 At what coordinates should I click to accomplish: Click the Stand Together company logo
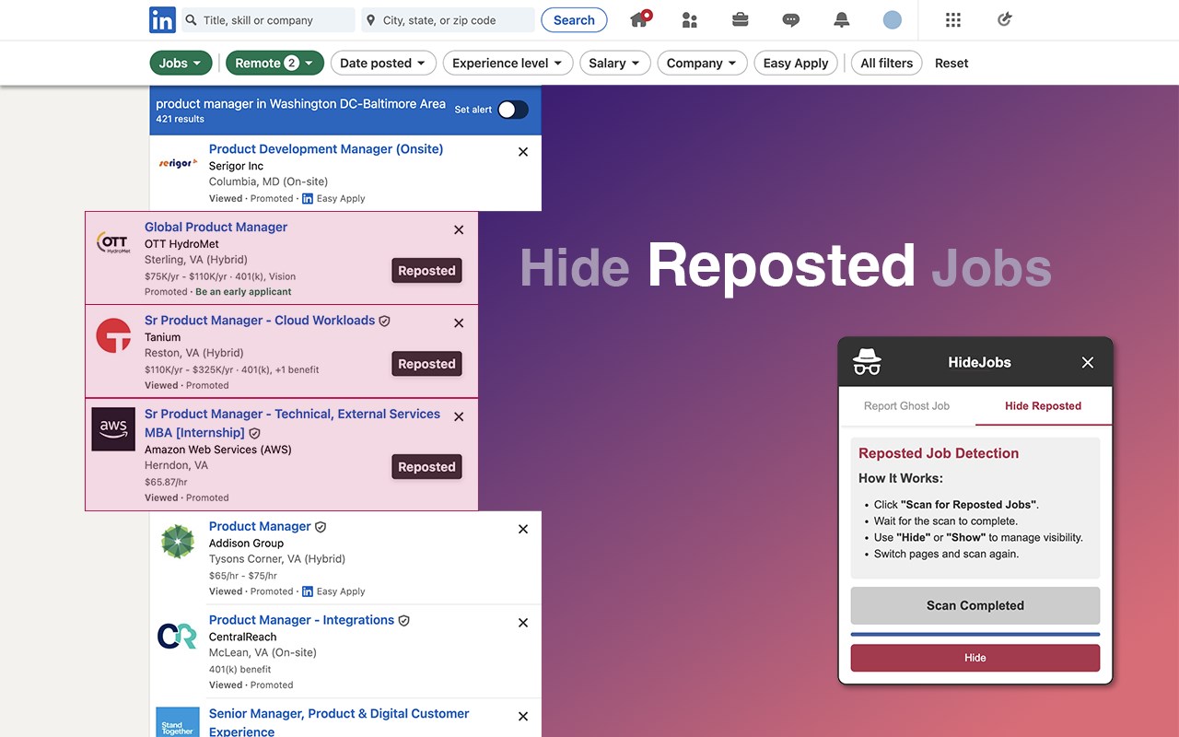(178, 721)
